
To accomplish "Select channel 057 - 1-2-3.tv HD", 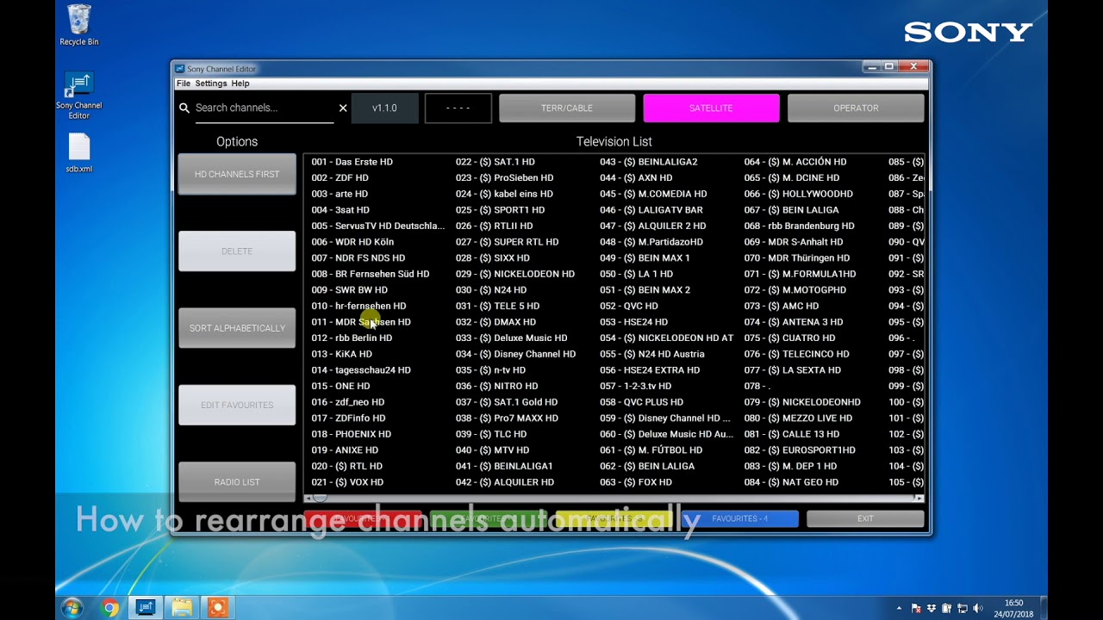I will [x=635, y=386].
